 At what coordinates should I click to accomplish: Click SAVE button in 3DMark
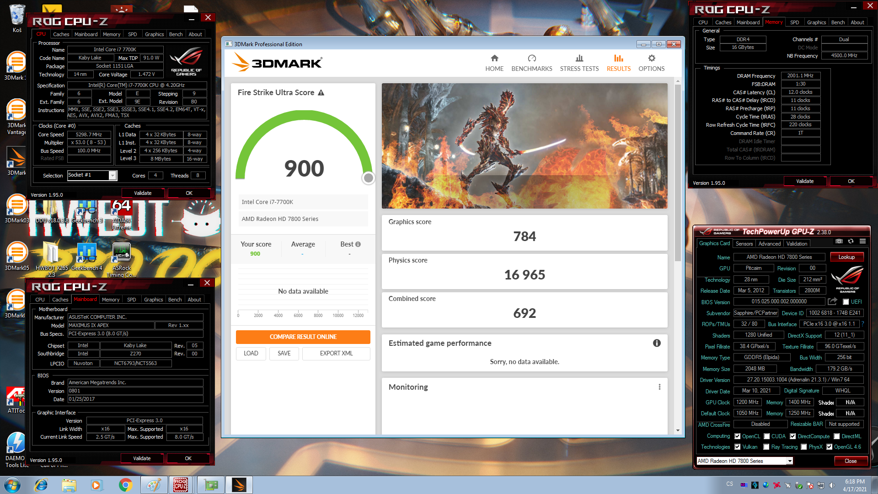(x=284, y=353)
